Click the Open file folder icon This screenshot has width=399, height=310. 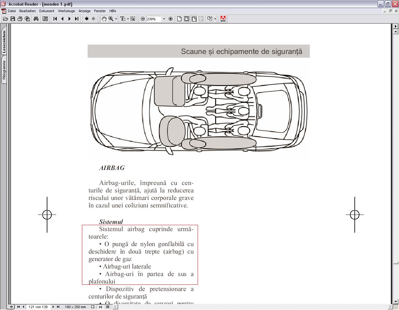(5, 19)
